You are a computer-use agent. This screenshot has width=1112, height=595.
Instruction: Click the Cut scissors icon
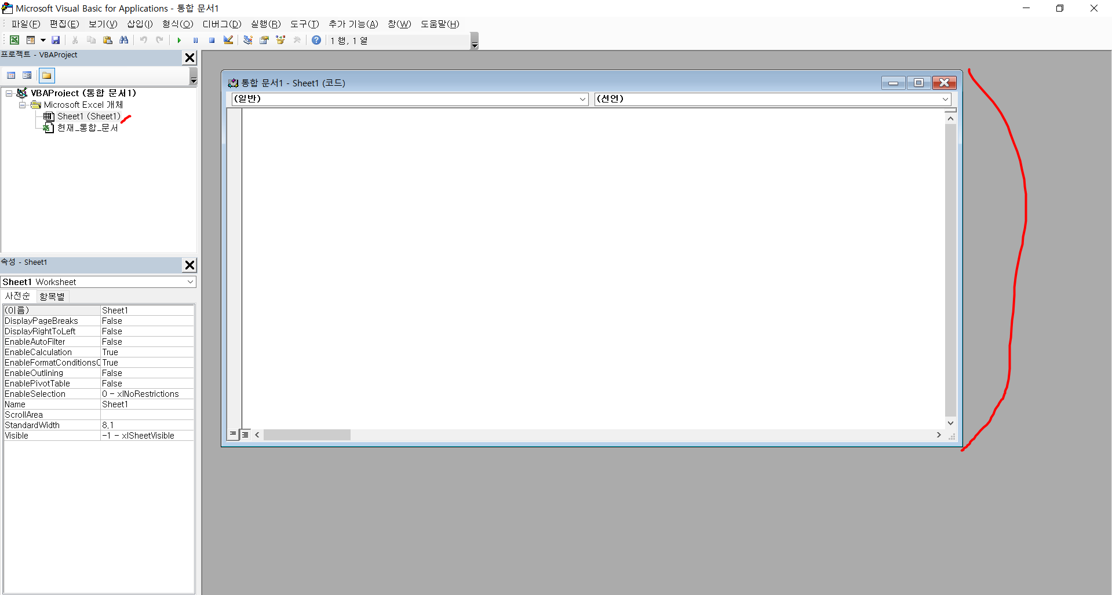click(75, 40)
